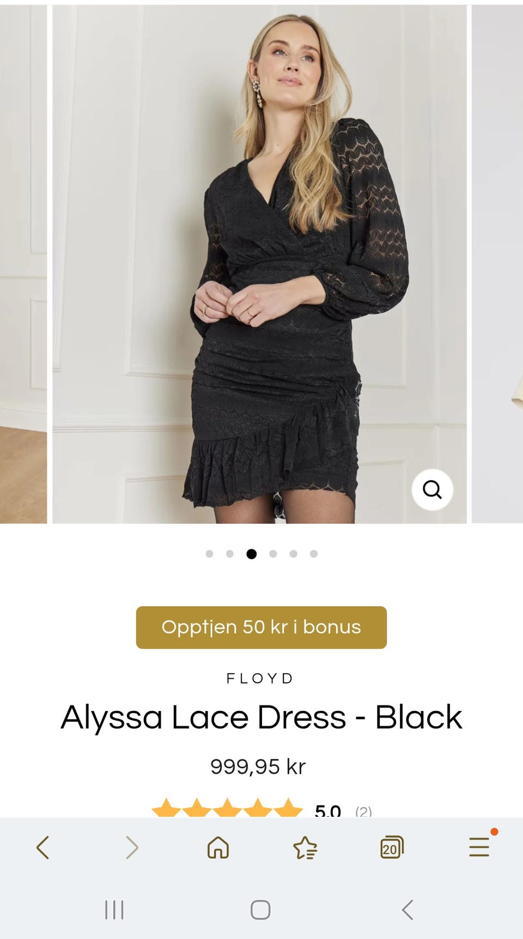Tap the Android home navigation button
The width and height of the screenshot is (523, 939).
click(x=260, y=910)
